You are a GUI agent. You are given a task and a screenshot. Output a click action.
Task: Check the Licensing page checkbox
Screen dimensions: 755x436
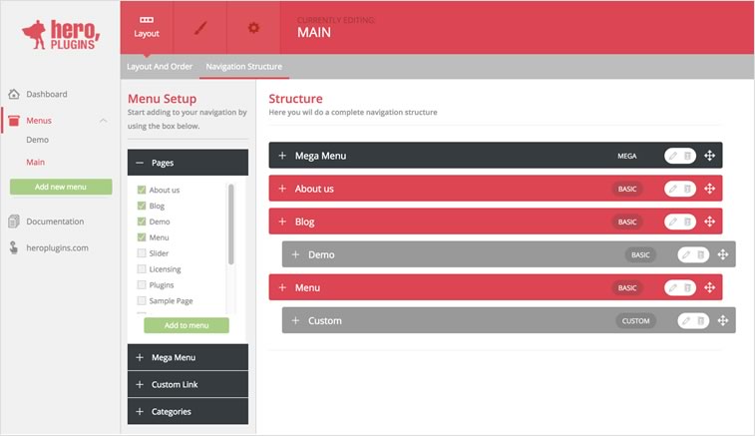142,269
